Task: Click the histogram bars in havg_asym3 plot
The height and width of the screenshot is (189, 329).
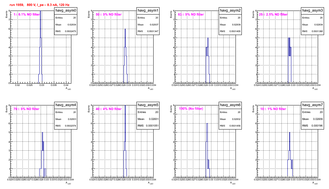Action: tap(290, 60)
